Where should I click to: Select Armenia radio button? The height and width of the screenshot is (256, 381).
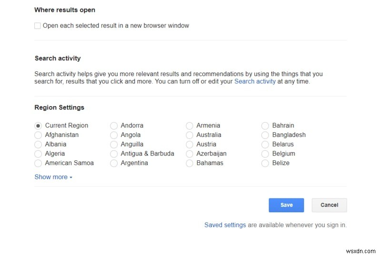point(190,126)
